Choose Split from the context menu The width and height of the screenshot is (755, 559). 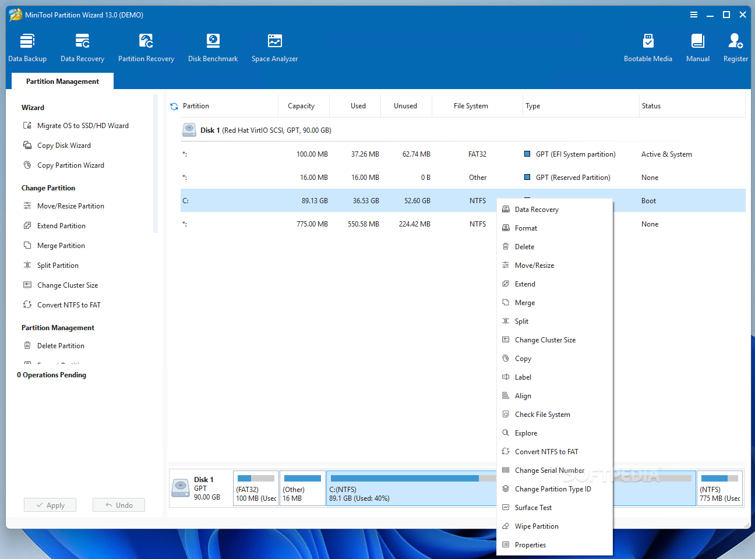555,321
